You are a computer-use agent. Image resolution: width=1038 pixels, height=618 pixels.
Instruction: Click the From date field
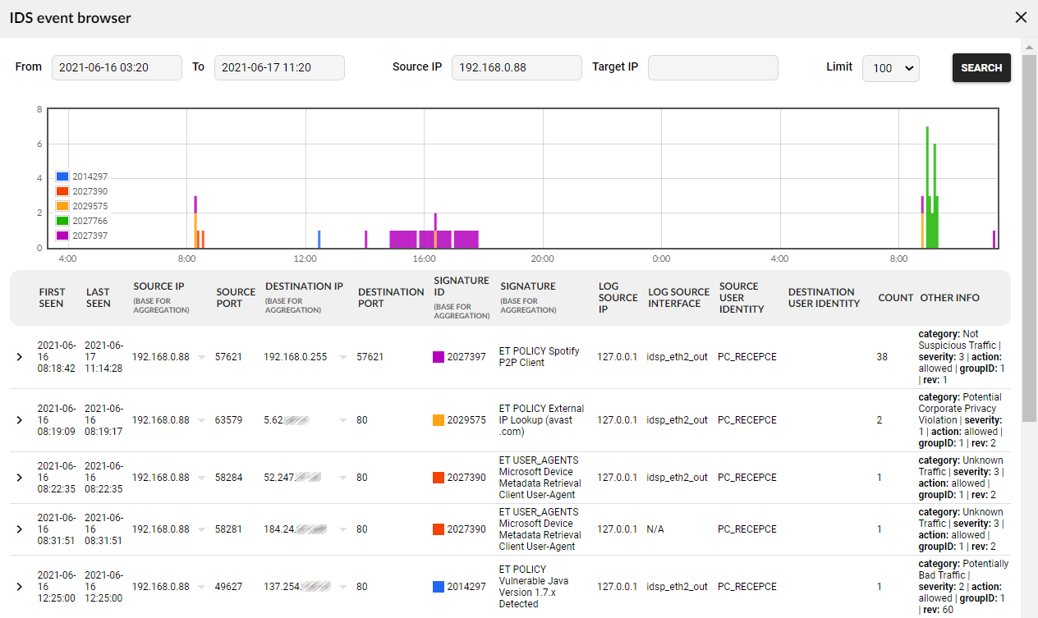click(x=117, y=67)
